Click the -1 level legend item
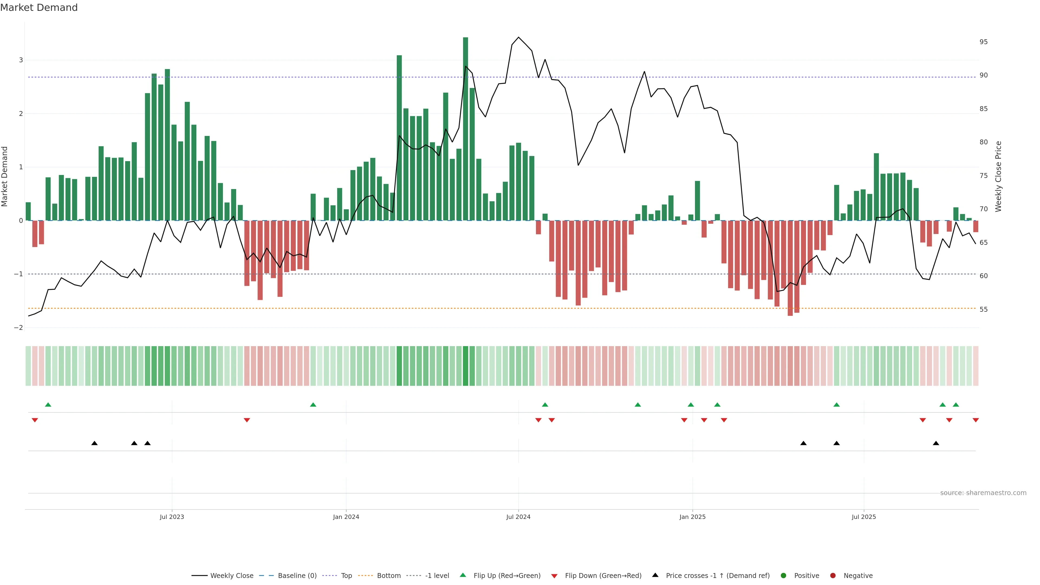This screenshot has width=1040, height=585. tap(437, 576)
